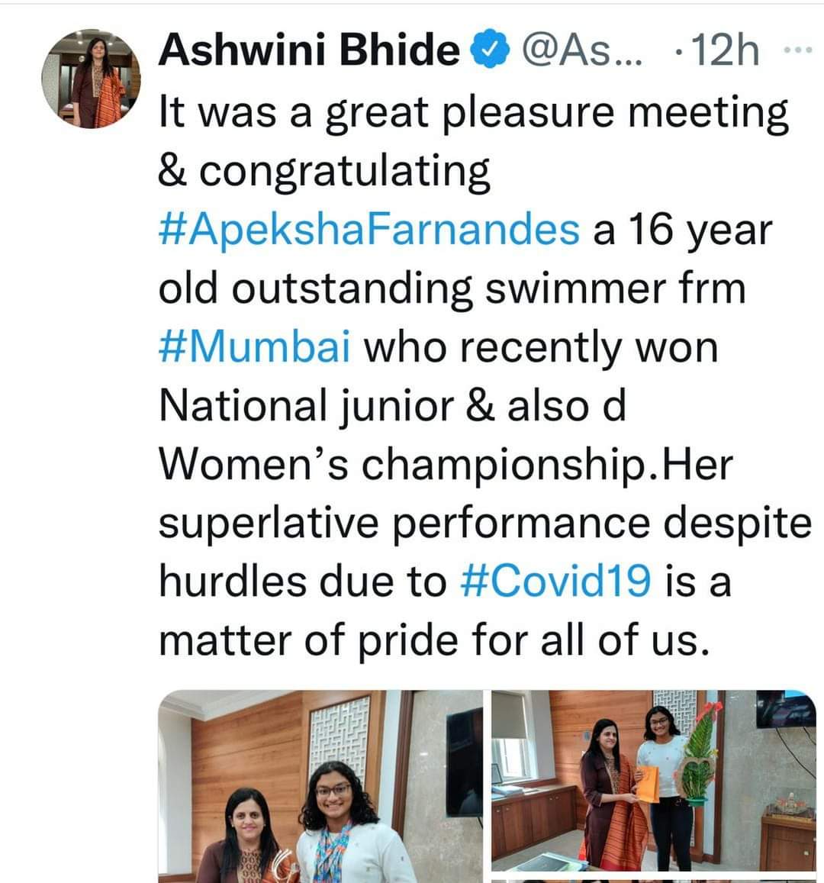The height and width of the screenshot is (883, 824).
Task: Click the tweet's opening line "It was a great pleasure meeting"
Action: coord(473,112)
